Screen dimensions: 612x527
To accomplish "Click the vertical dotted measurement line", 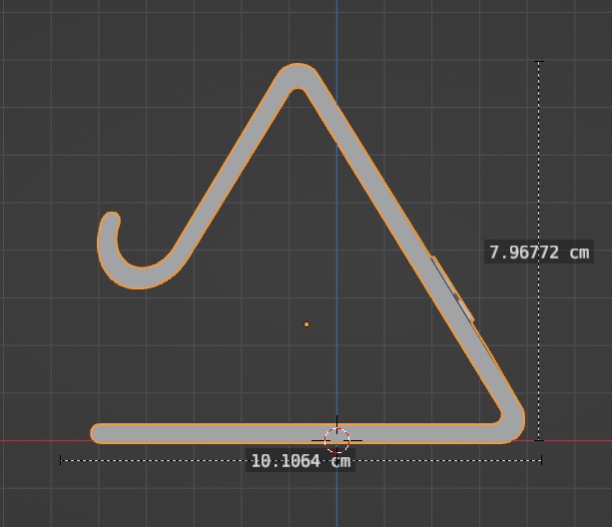I will tap(539, 156).
